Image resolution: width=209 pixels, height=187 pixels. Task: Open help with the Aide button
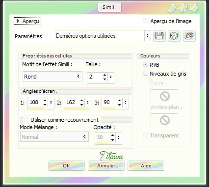(146, 166)
